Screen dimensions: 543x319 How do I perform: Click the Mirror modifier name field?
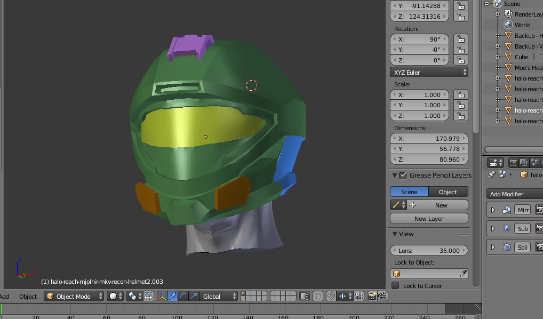pos(523,210)
